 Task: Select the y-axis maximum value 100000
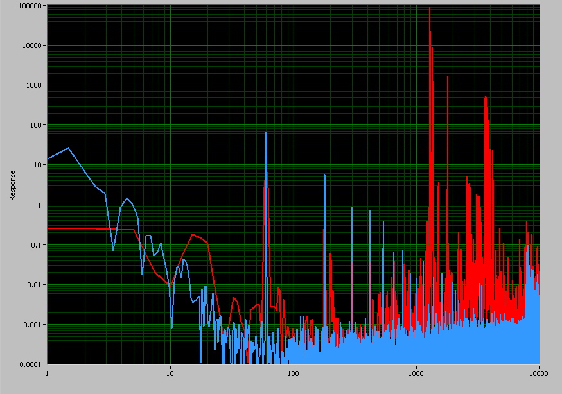[x=31, y=6]
